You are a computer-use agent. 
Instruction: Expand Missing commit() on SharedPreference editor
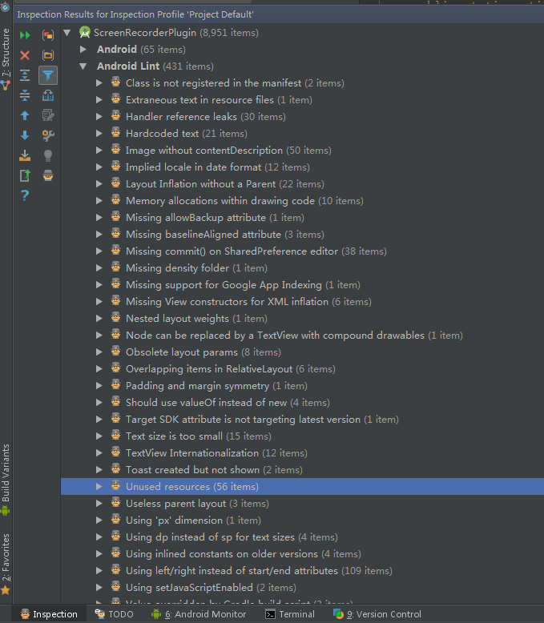click(99, 251)
